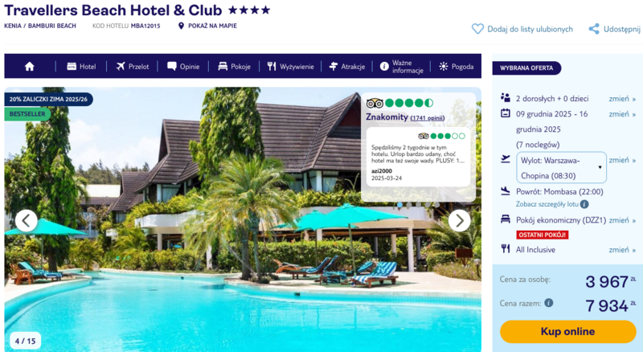The height and width of the screenshot is (352, 643).
Task: Click info icon next to Cena razem
Action: point(549,303)
